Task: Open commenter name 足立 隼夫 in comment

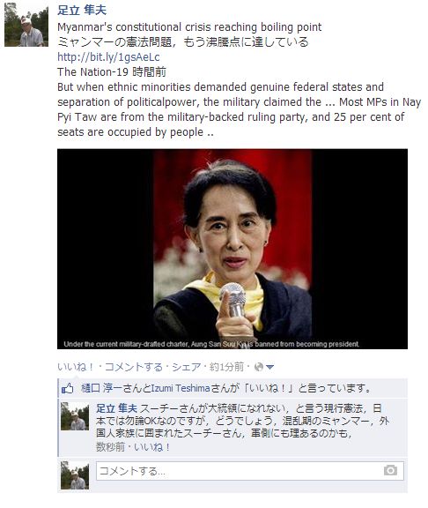Action: coord(116,408)
